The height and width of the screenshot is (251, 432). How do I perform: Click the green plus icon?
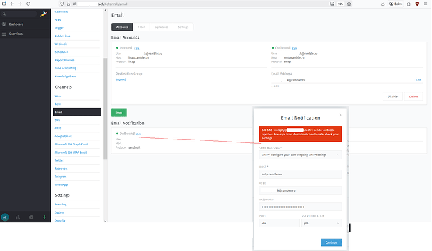pyautogui.click(x=44, y=217)
